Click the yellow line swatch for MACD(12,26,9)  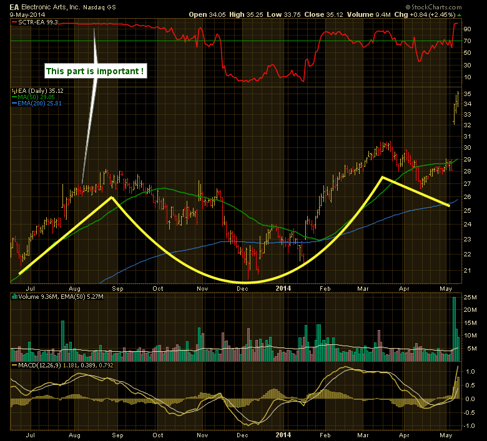tap(14, 366)
